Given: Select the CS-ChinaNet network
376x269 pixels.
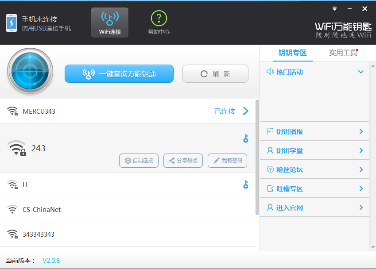Looking at the screenshot, I should [128, 210].
